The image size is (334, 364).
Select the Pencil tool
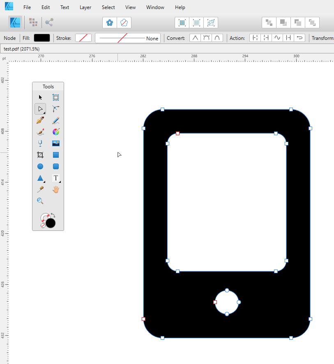56,120
